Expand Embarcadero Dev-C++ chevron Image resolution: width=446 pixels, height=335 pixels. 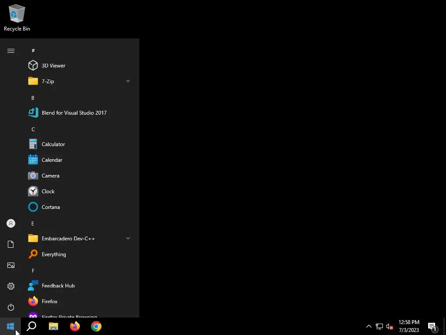click(128, 239)
